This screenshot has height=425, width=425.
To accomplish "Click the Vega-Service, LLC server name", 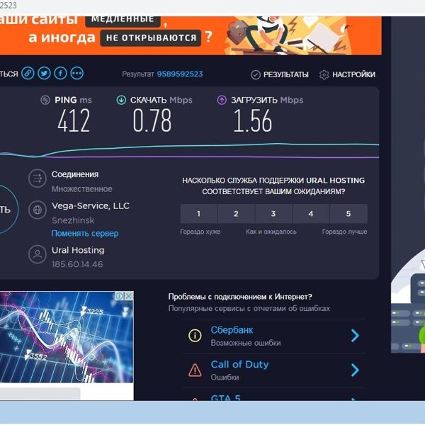I will pos(91,206).
